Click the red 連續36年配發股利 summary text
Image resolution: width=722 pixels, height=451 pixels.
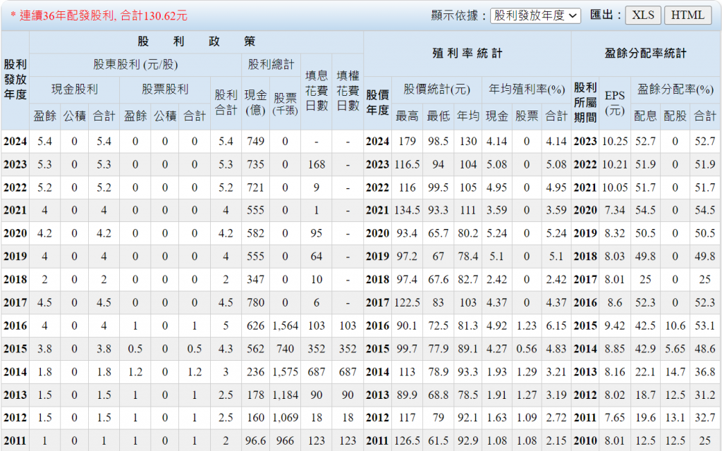(x=99, y=15)
